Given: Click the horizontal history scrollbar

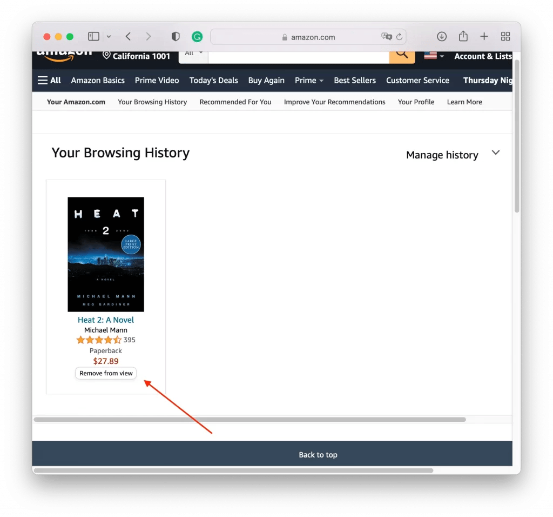Looking at the screenshot, I should click(x=249, y=420).
